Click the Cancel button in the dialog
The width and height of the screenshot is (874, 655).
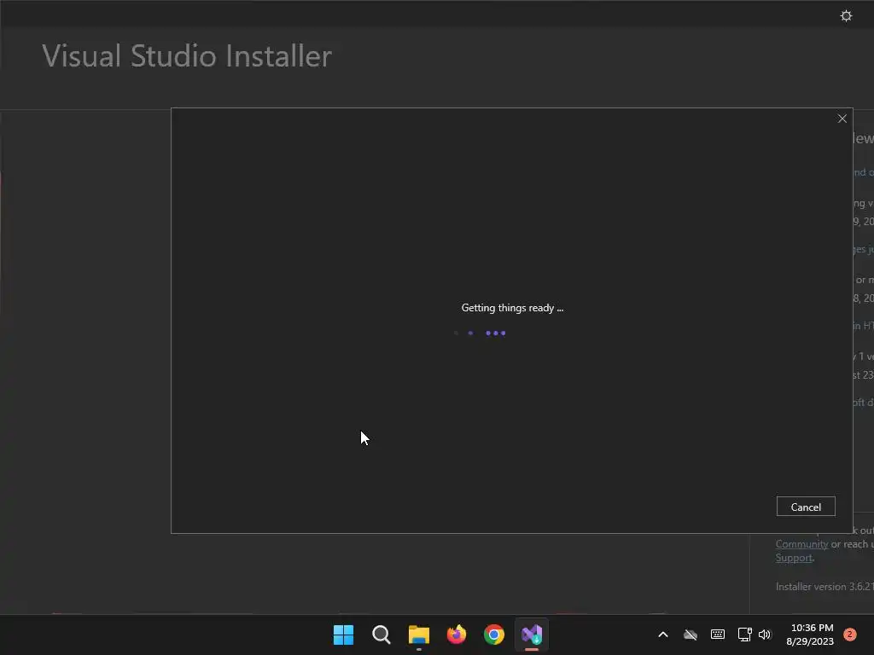pyautogui.click(x=806, y=507)
